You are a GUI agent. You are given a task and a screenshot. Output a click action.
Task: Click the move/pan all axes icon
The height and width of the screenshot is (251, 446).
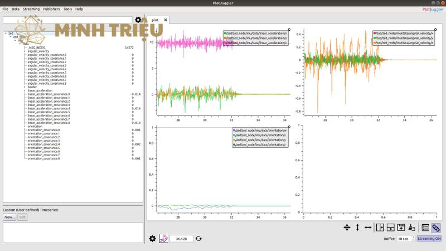347,228
